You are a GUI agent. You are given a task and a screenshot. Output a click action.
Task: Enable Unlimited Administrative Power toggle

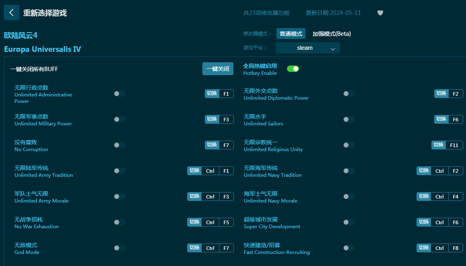120,94
